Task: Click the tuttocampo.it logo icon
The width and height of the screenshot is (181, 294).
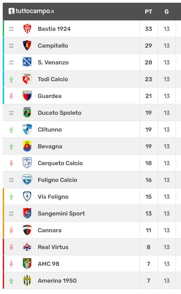Action: [x=11, y=11]
